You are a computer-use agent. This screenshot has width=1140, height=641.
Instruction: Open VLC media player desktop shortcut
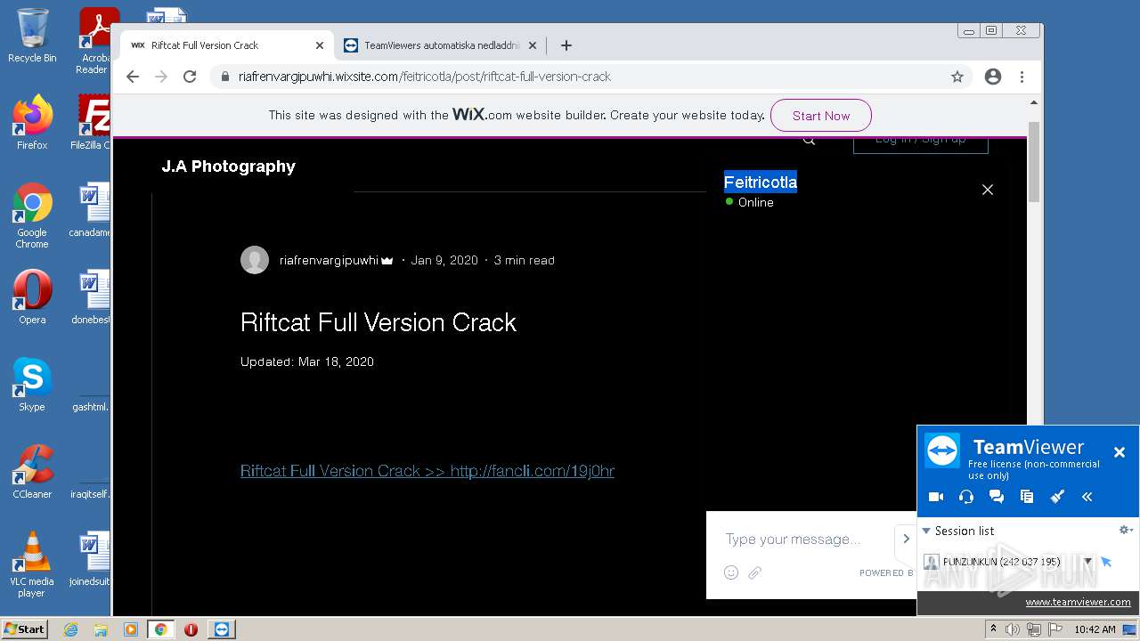click(32, 565)
